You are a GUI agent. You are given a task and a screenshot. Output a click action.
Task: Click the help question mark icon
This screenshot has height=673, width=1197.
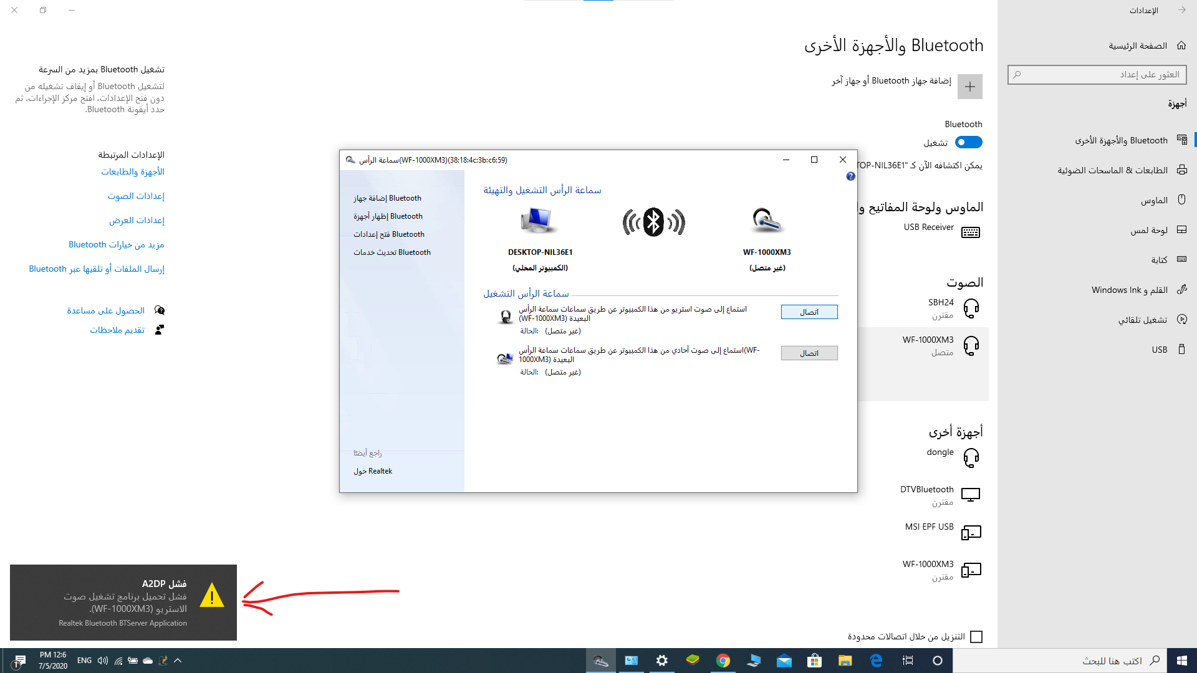coord(850,176)
